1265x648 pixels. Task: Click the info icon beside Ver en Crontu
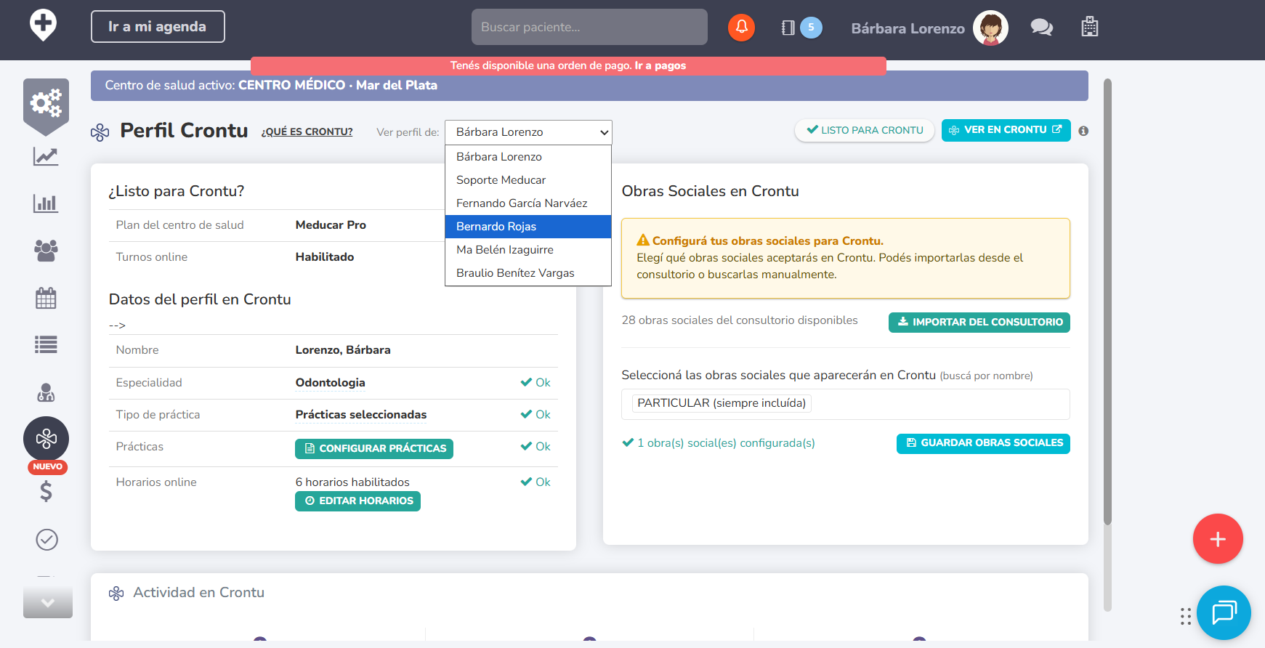point(1083,131)
